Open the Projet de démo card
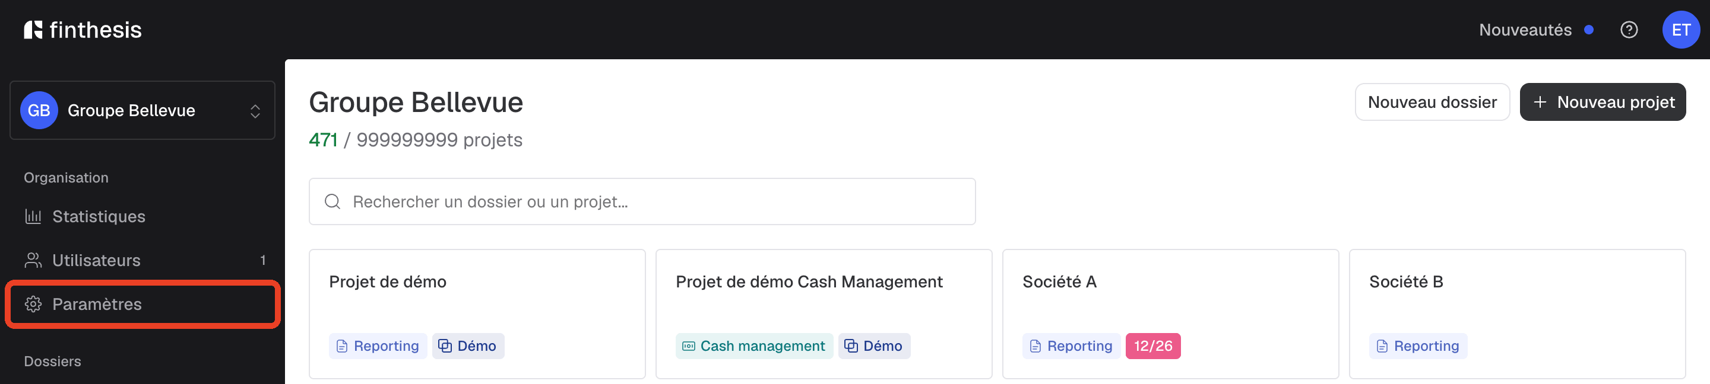The image size is (1710, 384). coord(477,314)
